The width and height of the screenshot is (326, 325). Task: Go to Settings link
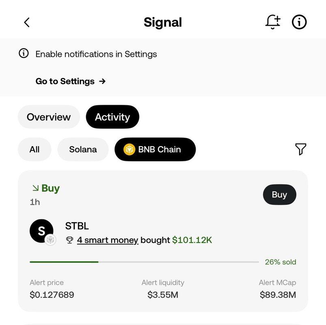[x=71, y=81]
